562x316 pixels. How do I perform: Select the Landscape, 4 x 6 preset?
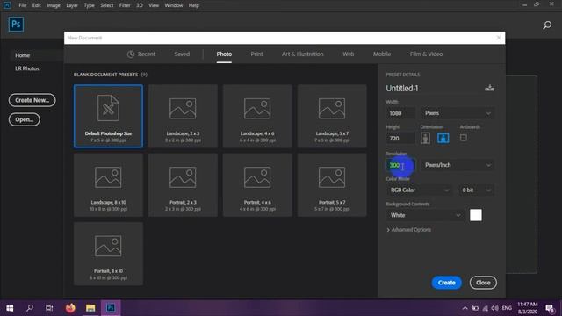(257, 116)
